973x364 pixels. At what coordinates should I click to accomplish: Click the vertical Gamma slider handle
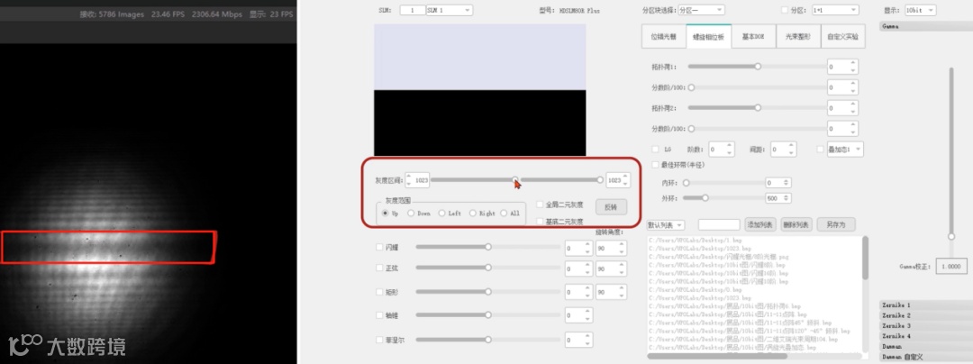pos(950,237)
